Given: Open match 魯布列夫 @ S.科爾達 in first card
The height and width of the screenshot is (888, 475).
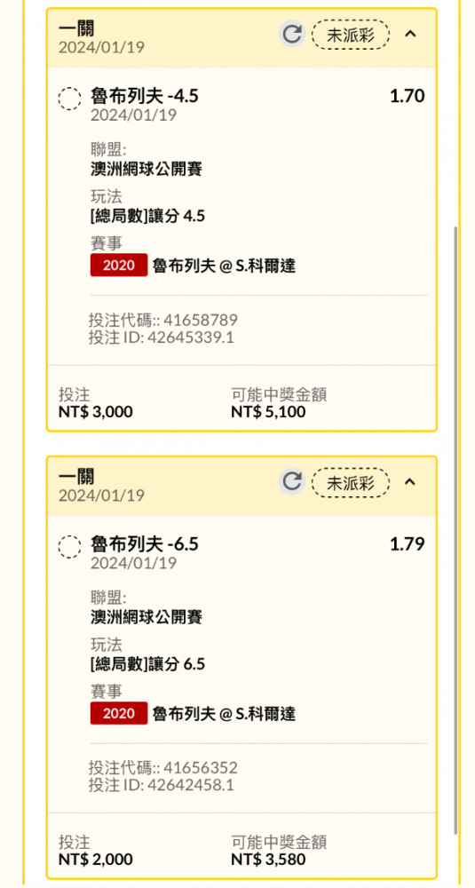Looking at the screenshot, I should (x=225, y=266).
